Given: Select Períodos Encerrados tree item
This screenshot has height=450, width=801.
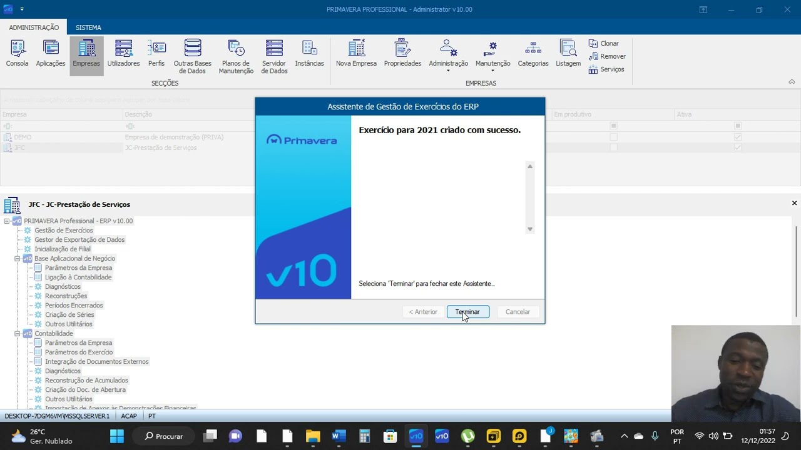Looking at the screenshot, I should 73,306.
